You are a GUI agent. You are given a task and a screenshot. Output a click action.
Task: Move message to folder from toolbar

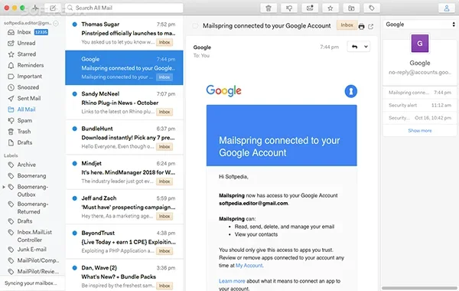tap(351, 8)
